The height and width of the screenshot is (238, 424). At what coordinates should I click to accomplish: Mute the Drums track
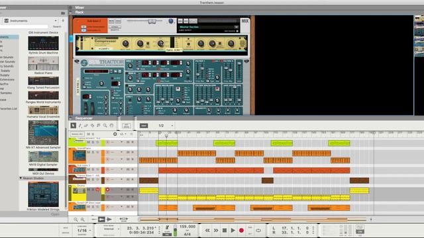tap(88, 190)
